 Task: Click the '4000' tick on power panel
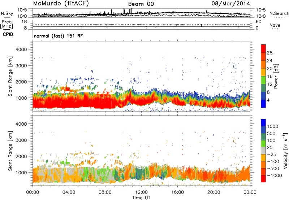21,49
